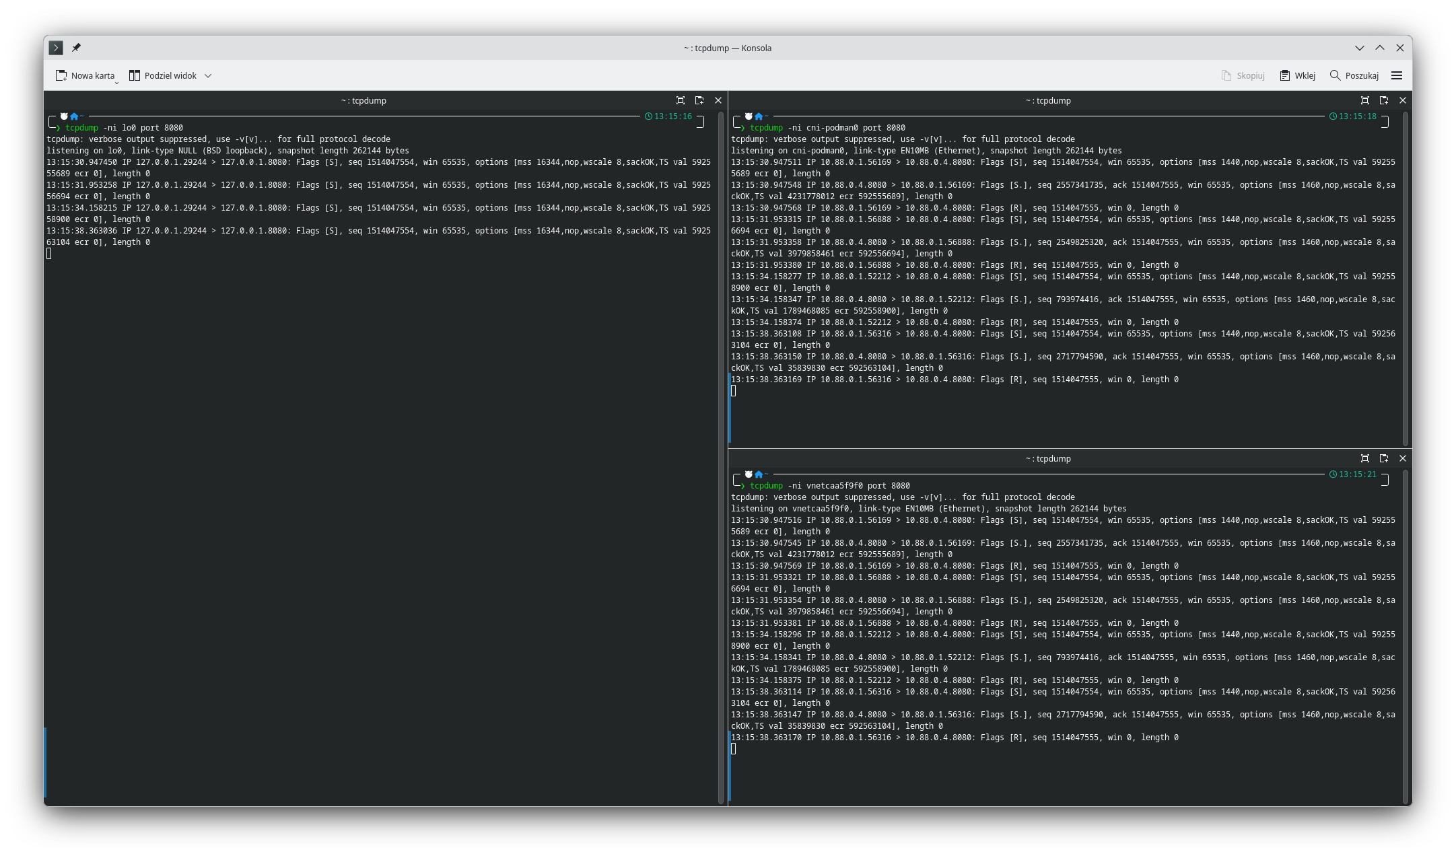Click the home icon in cni-podman0 pane prompt
The width and height of the screenshot is (1456, 858).
(759, 116)
